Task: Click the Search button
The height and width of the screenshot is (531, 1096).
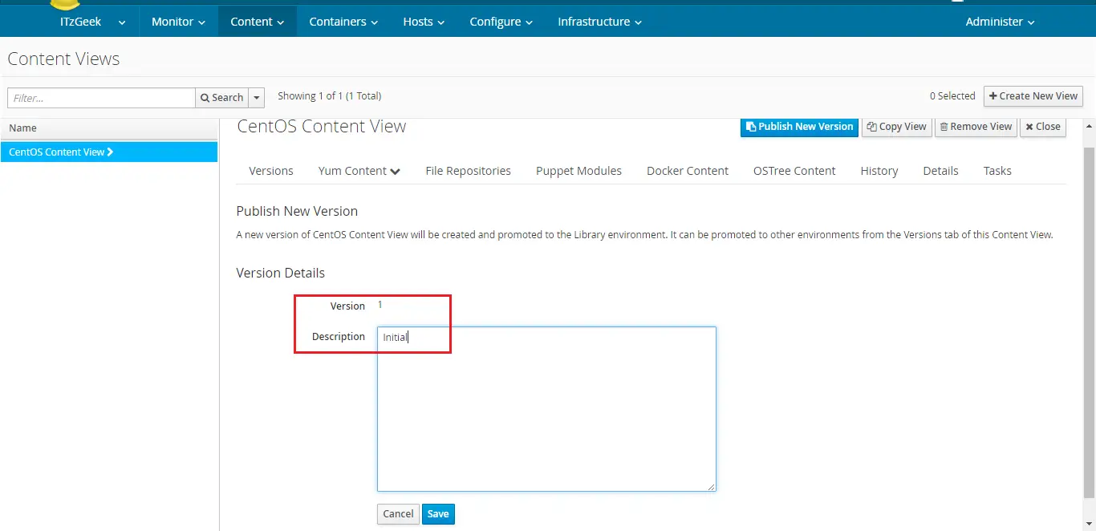Action: [222, 98]
